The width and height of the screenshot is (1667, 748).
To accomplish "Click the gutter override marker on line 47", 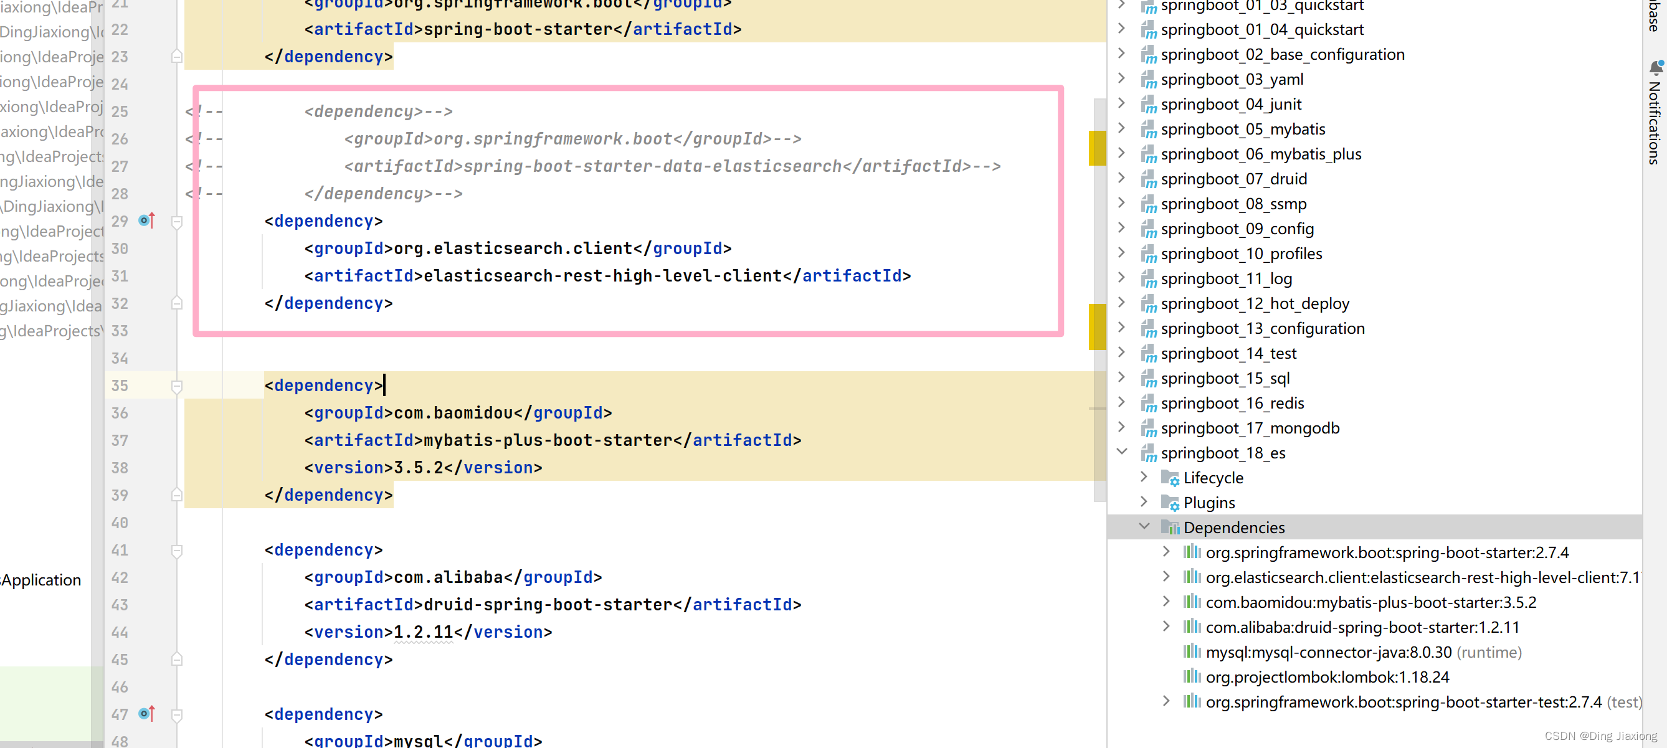I will (147, 714).
